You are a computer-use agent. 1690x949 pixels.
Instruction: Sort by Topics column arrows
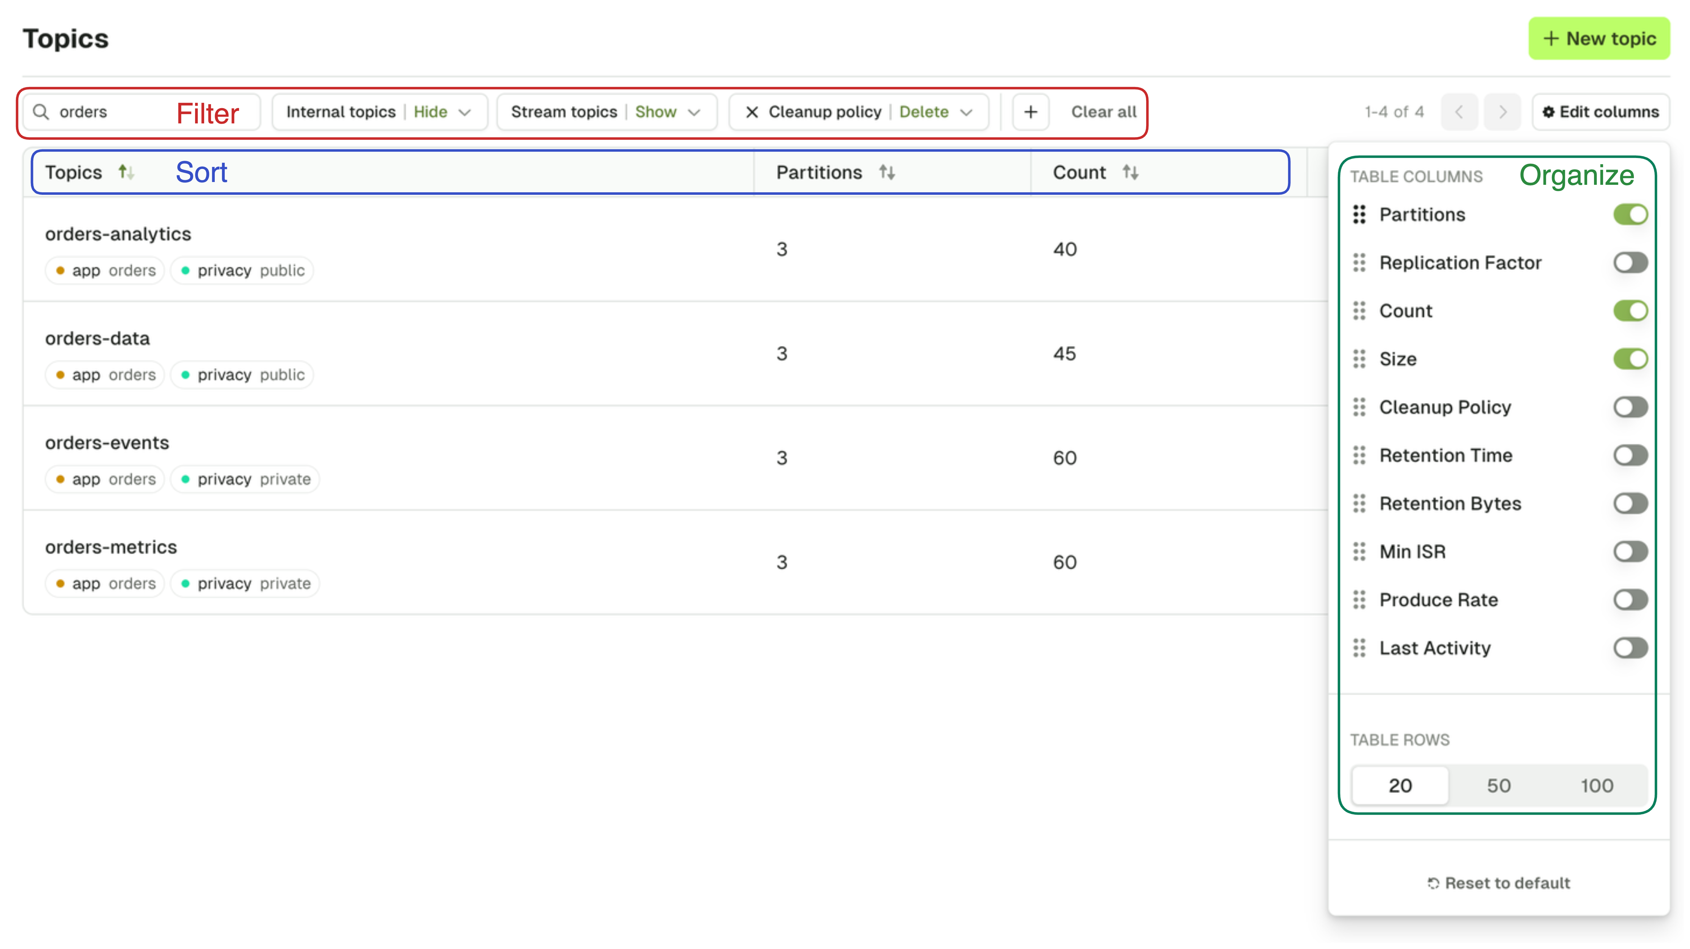click(x=126, y=172)
